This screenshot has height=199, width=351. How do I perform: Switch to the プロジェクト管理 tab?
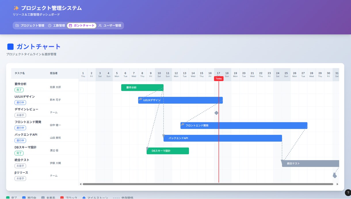(x=30, y=26)
